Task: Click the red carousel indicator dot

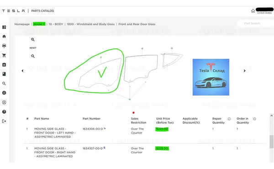Action: (x=133, y=113)
